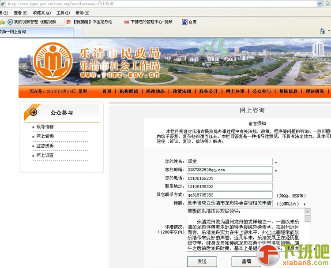331x268 pixels.
Task: Click the IE page icon in the address bar
Action: 3,4
